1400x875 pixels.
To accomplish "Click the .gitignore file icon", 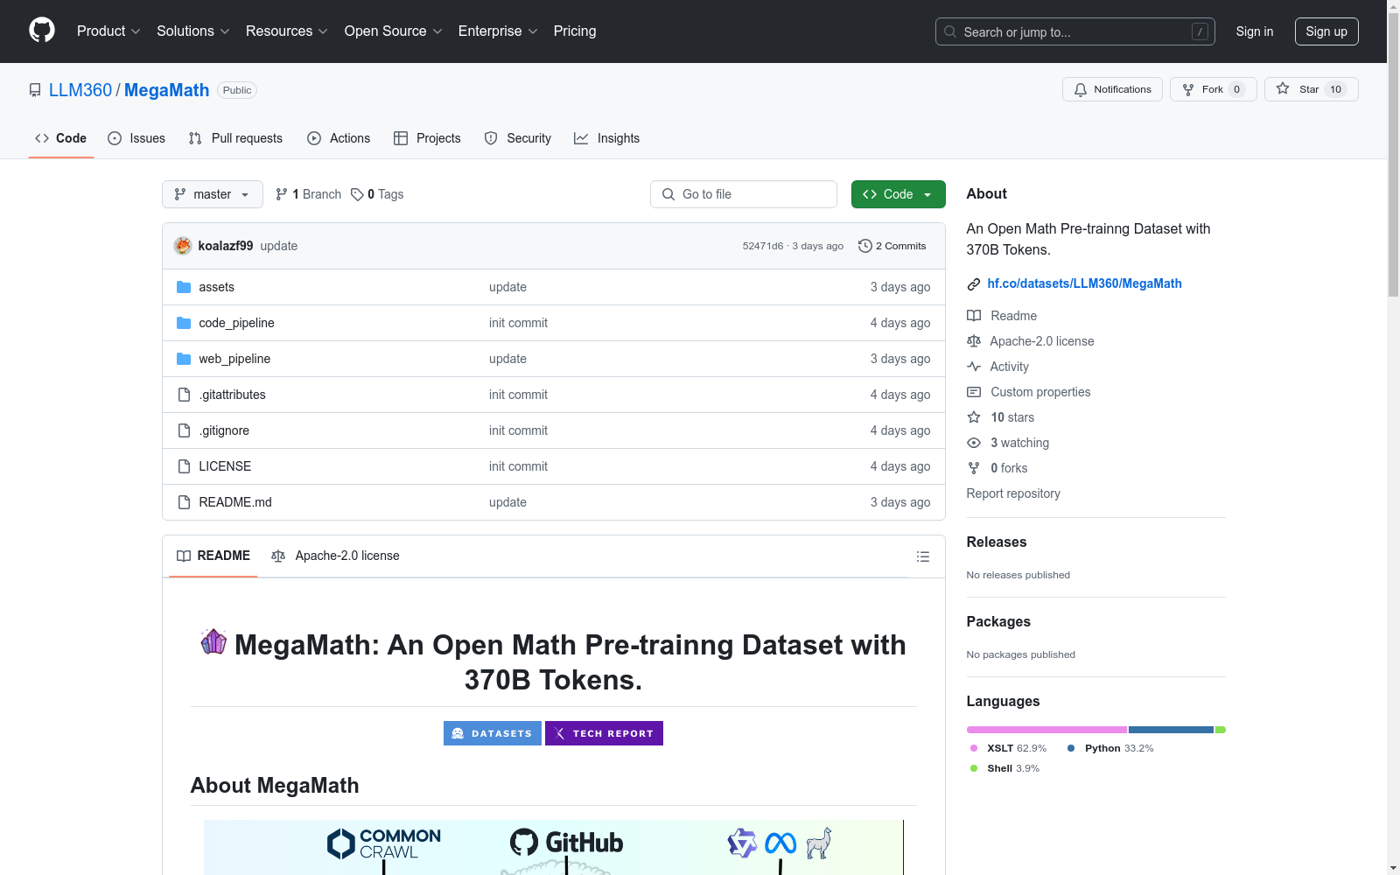I will [x=184, y=430].
